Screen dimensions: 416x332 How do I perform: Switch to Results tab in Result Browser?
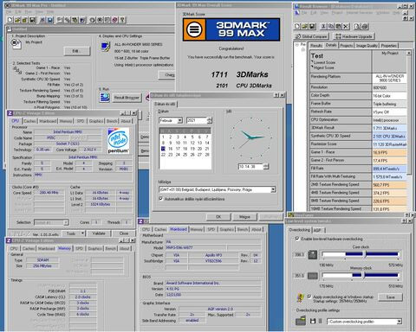316,46
